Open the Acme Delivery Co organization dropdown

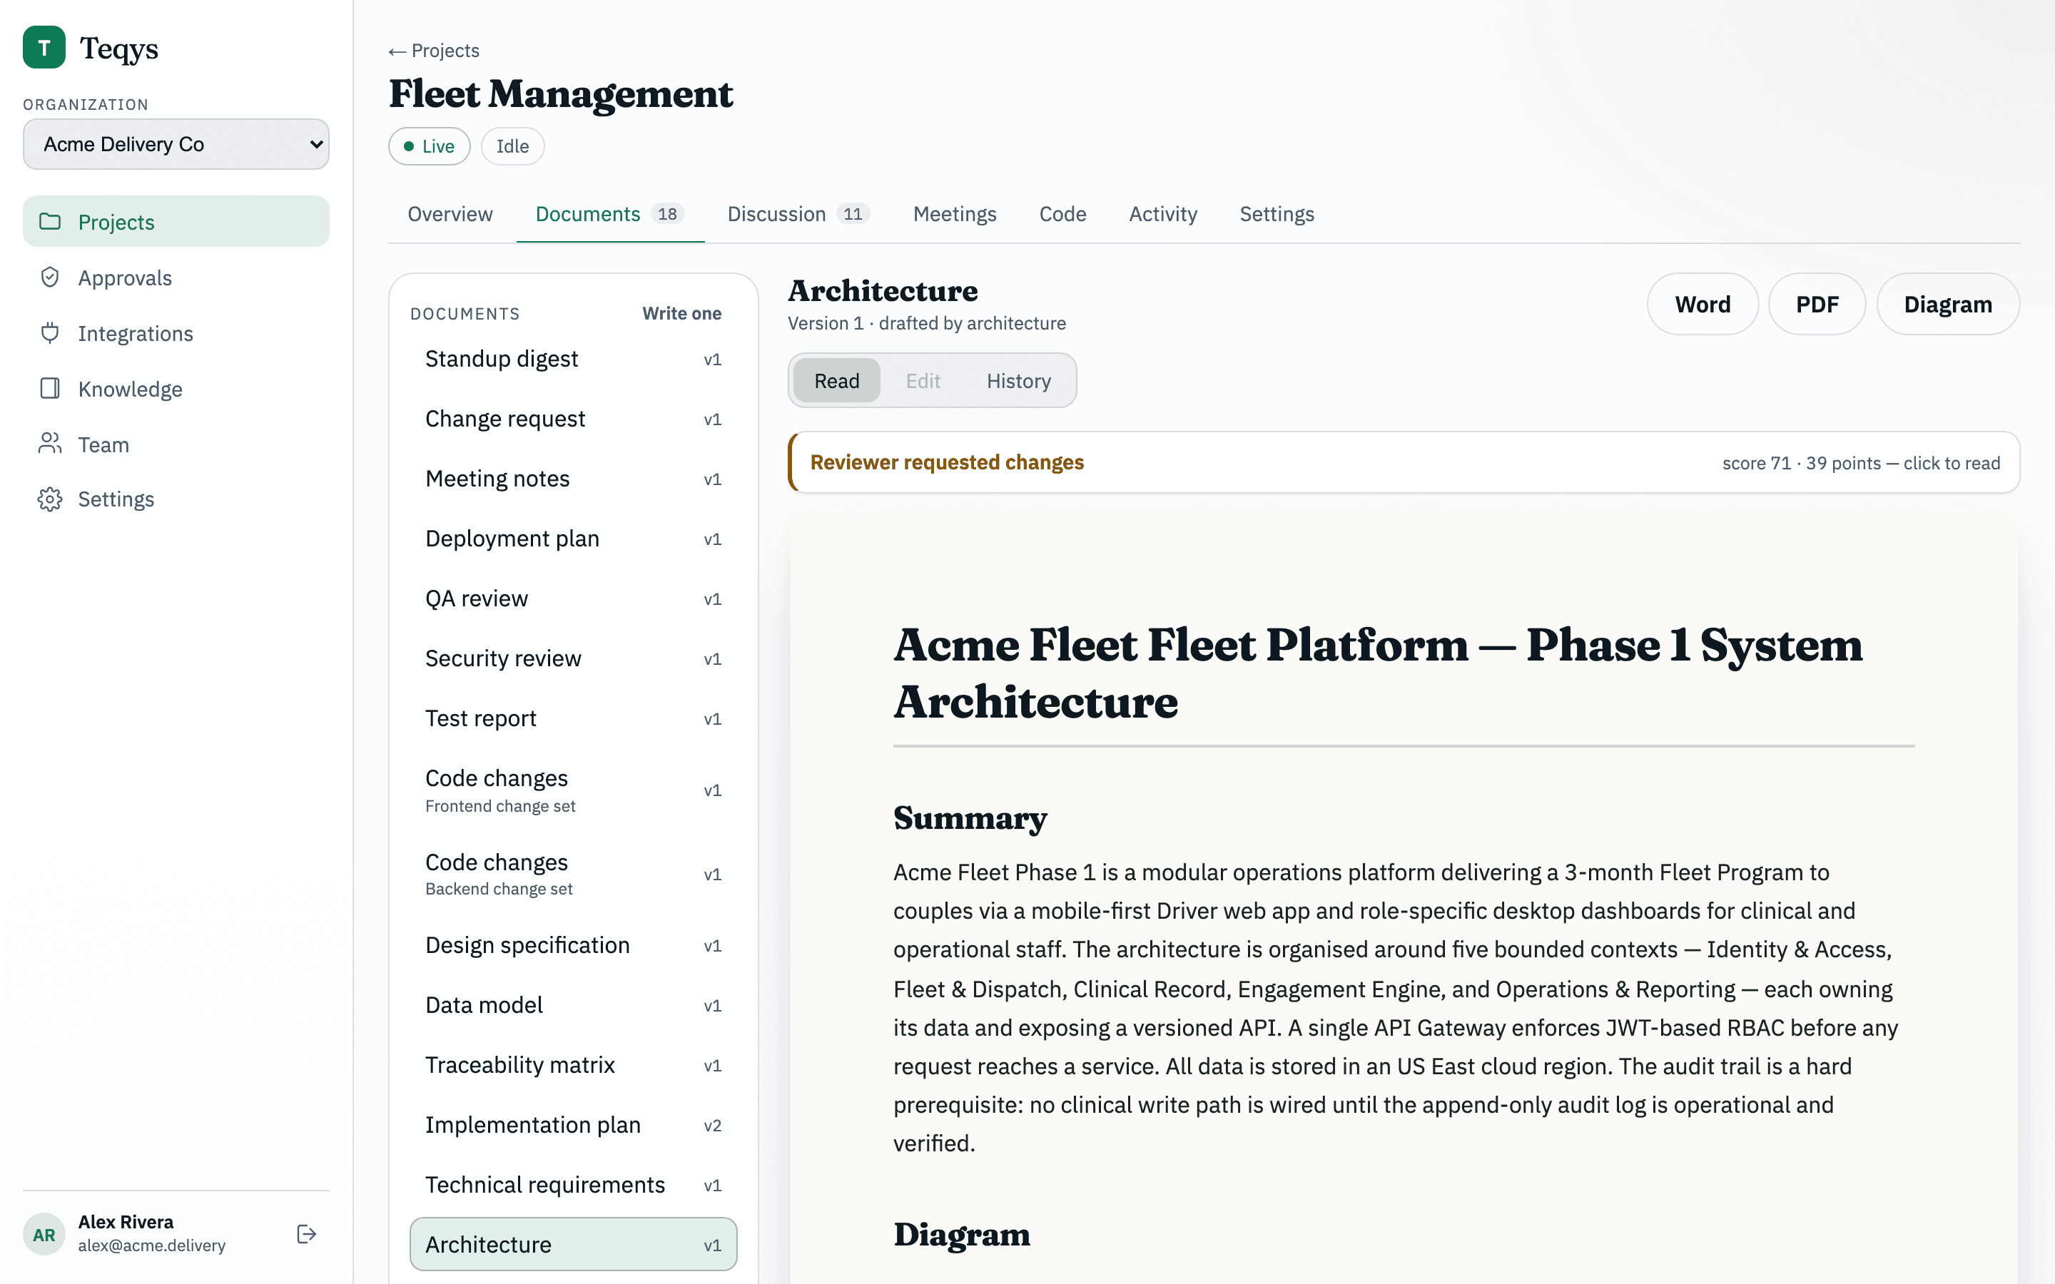[x=176, y=144]
